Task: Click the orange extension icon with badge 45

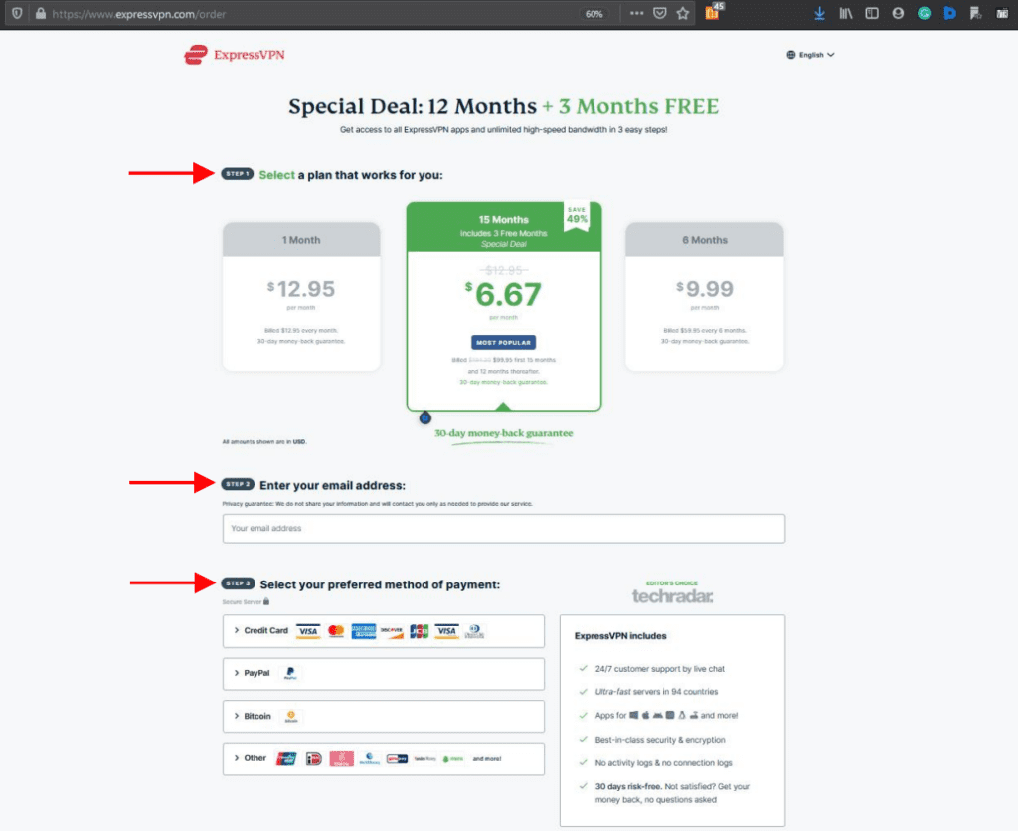Action: coord(714,11)
